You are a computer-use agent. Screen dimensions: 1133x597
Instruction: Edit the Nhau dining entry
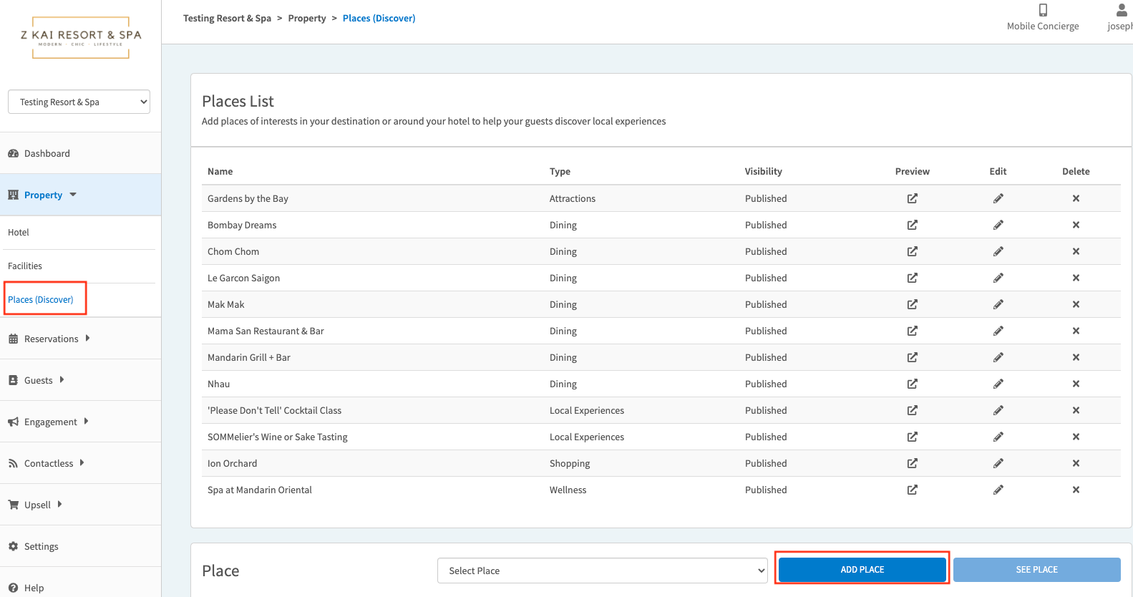pyautogui.click(x=998, y=384)
